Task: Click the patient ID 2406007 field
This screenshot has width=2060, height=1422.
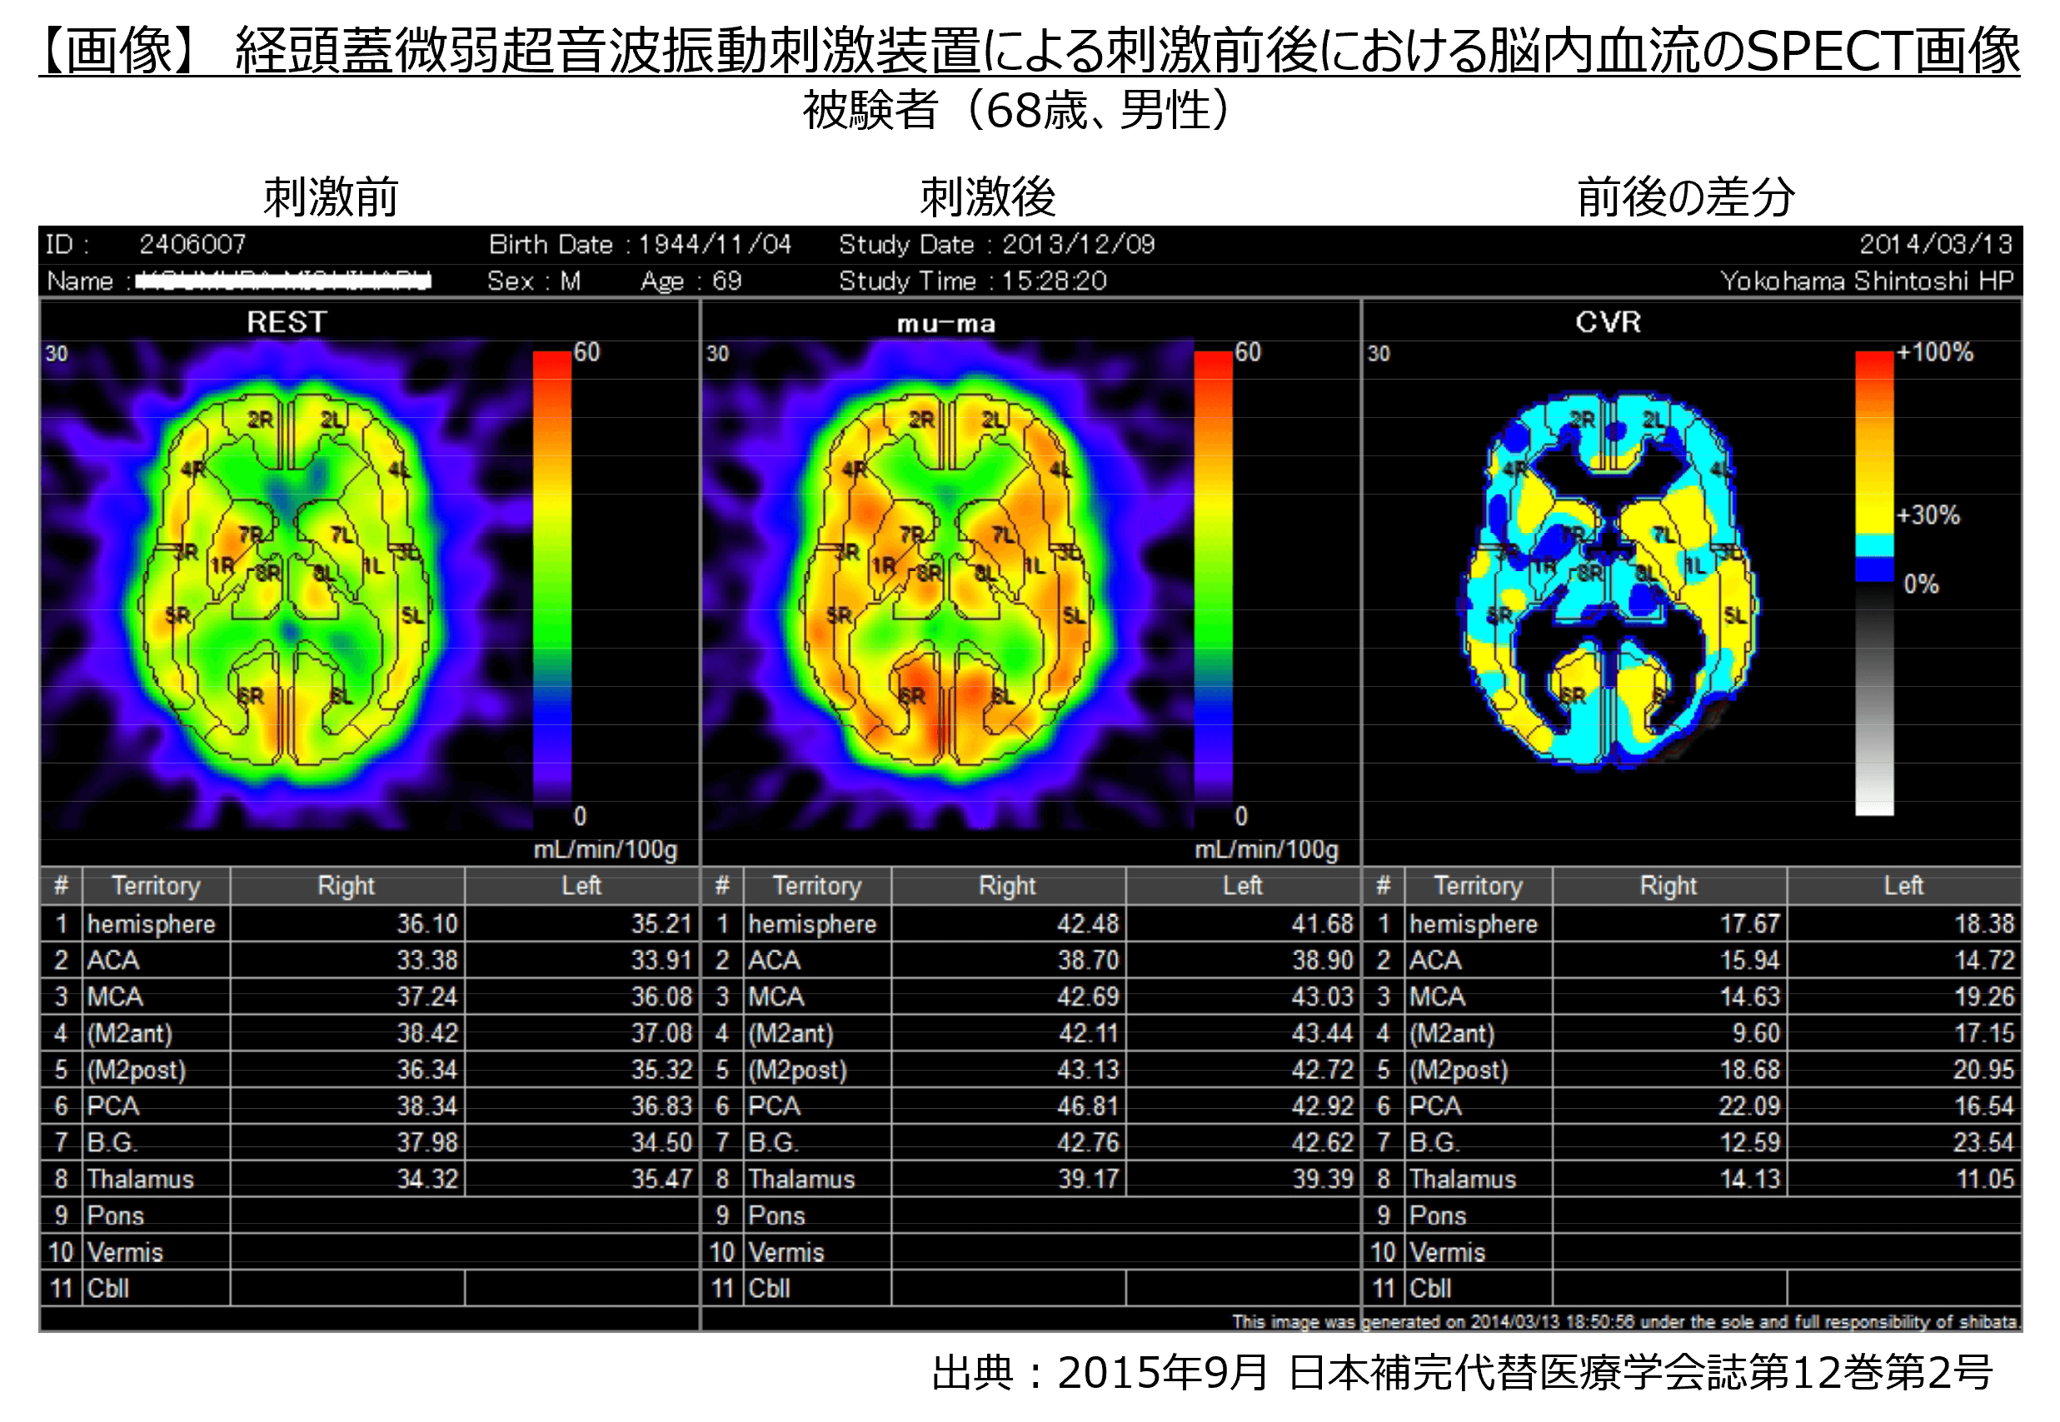Action: tap(192, 245)
